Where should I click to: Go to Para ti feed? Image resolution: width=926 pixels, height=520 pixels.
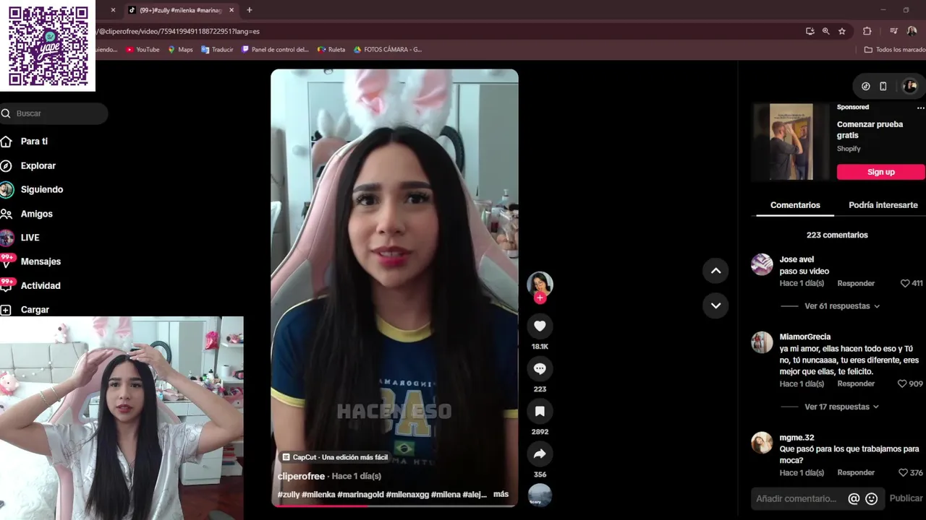34,142
